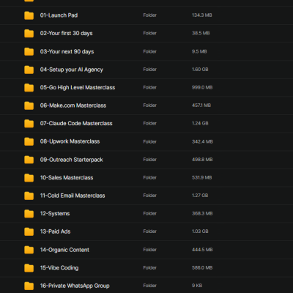Viewport: 293px width, 293px height.
Task: Select 07-Claude Code Masterclass name
Action: pos(76,123)
